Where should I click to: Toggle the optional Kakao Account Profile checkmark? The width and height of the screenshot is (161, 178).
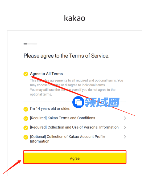[x=26, y=137]
